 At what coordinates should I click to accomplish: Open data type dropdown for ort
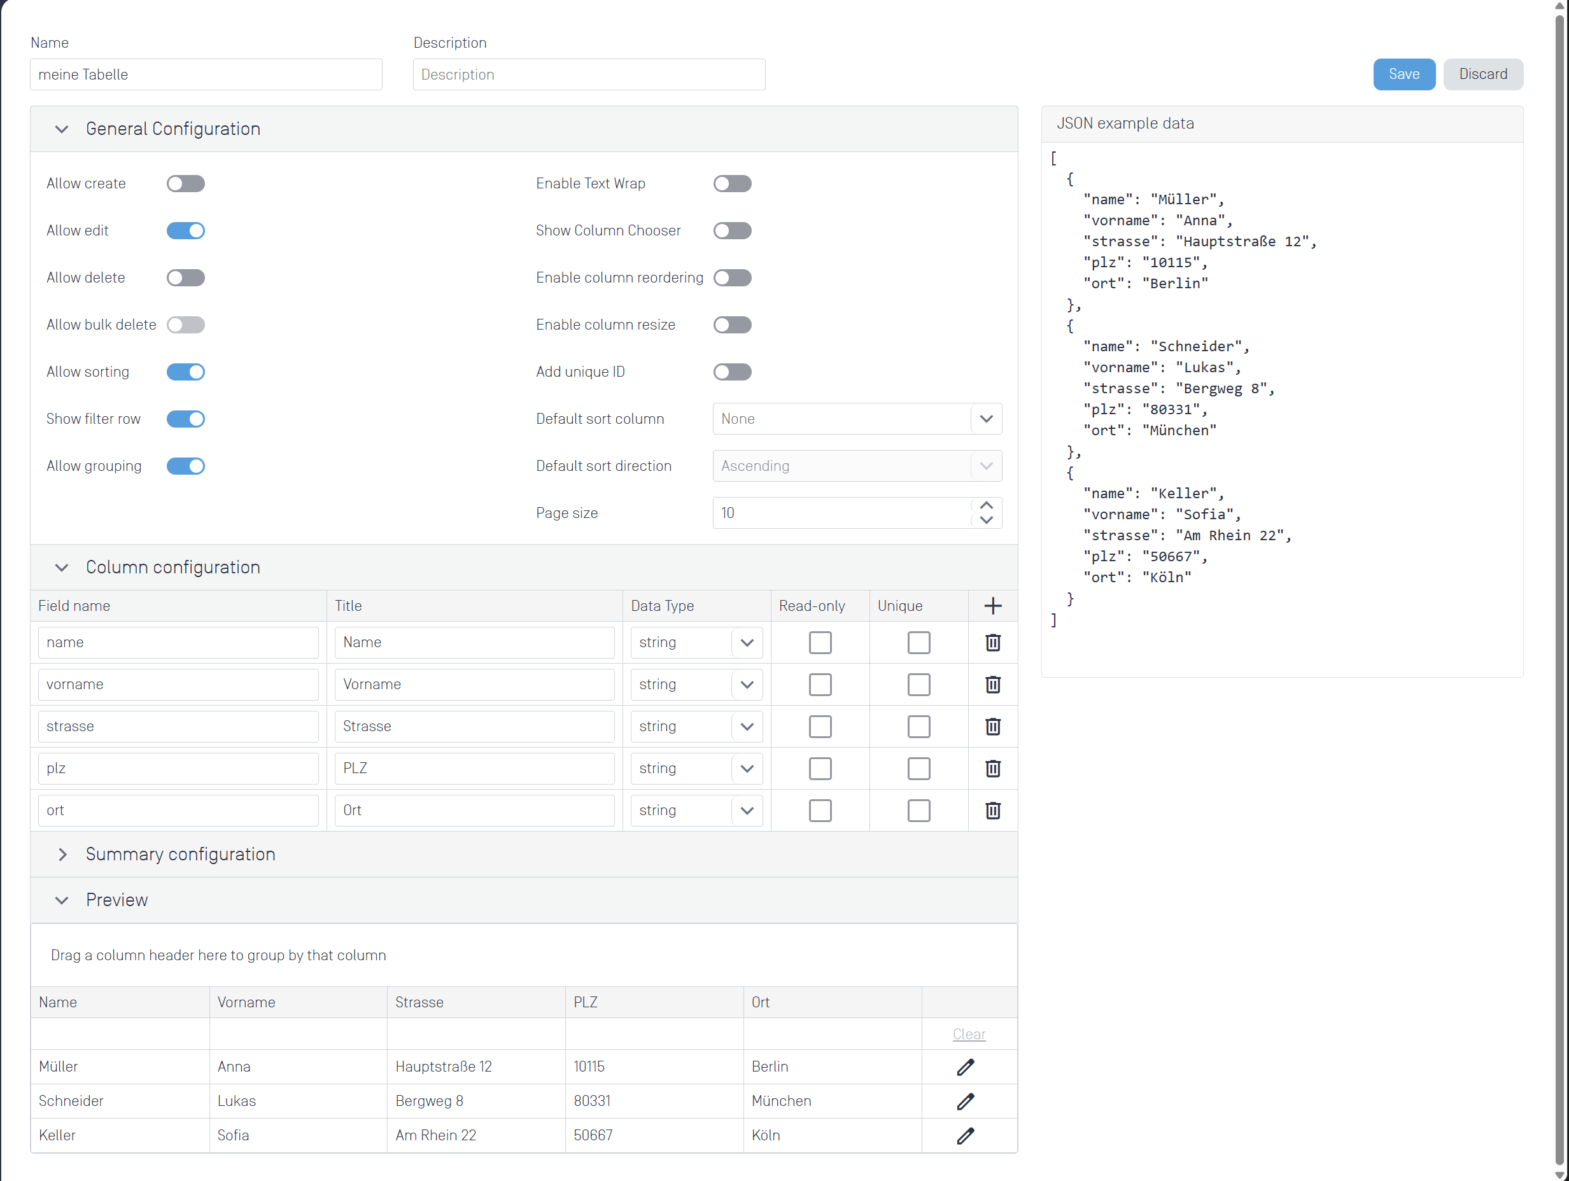746,809
